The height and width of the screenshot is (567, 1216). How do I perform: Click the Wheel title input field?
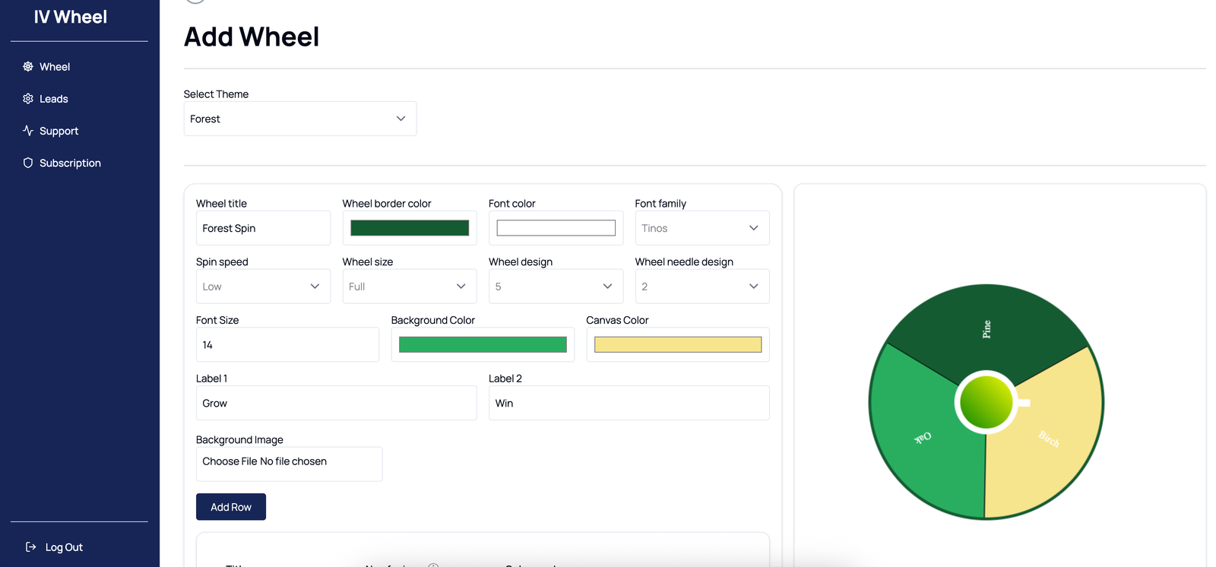[263, 228]
